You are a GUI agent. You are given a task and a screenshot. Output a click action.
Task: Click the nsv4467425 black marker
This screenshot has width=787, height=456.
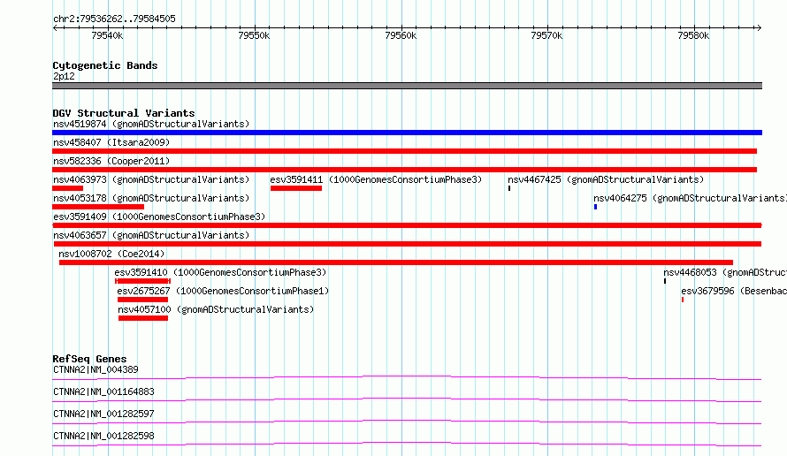pyautogui.click(x=509, y=188)
